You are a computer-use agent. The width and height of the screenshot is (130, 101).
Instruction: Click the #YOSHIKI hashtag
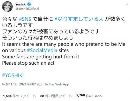13,75
